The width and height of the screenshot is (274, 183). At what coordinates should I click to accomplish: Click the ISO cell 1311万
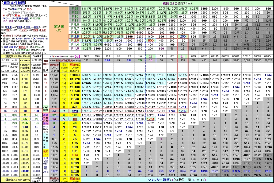coord(86,9)
